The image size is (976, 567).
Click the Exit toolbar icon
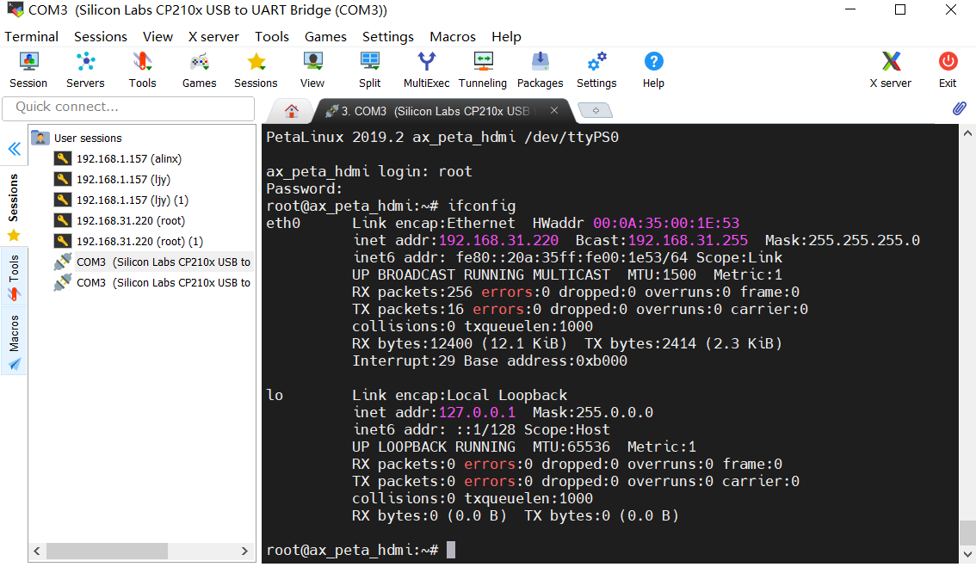click(947, 69)
